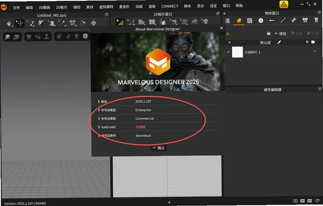The width and height of the screenshot is (323, 206).
Task: Open the 脚本 menu
Action: pyautogui.click(x=187, y=6)
